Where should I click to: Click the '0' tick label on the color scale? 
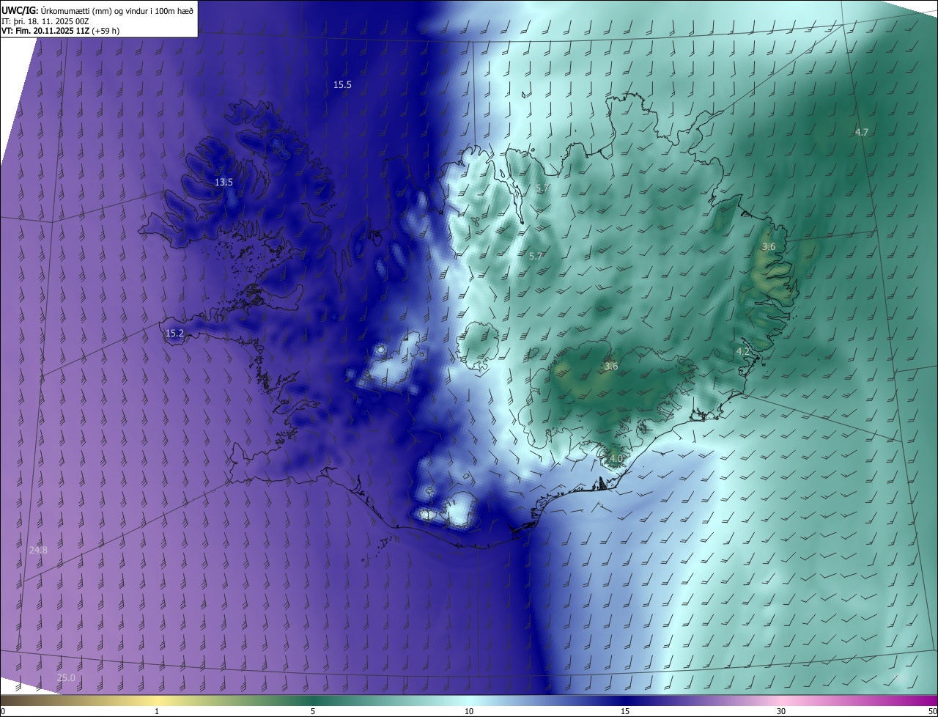(x=3, y=712)
